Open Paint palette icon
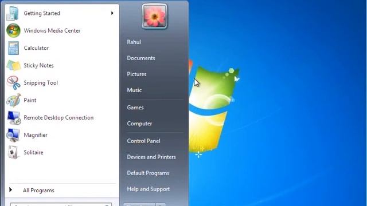Image resolution: width=367 pixels, height=206 pixels. (x=14, y=100)
